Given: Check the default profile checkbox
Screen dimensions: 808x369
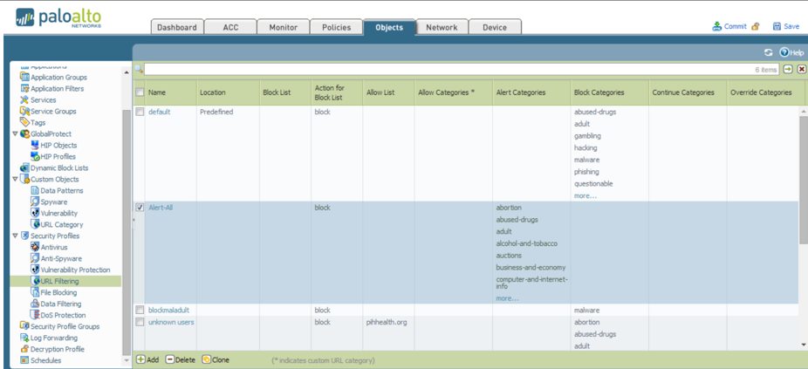Looking at the screenshot, I should pyautogui.click(x=140, y=112).
